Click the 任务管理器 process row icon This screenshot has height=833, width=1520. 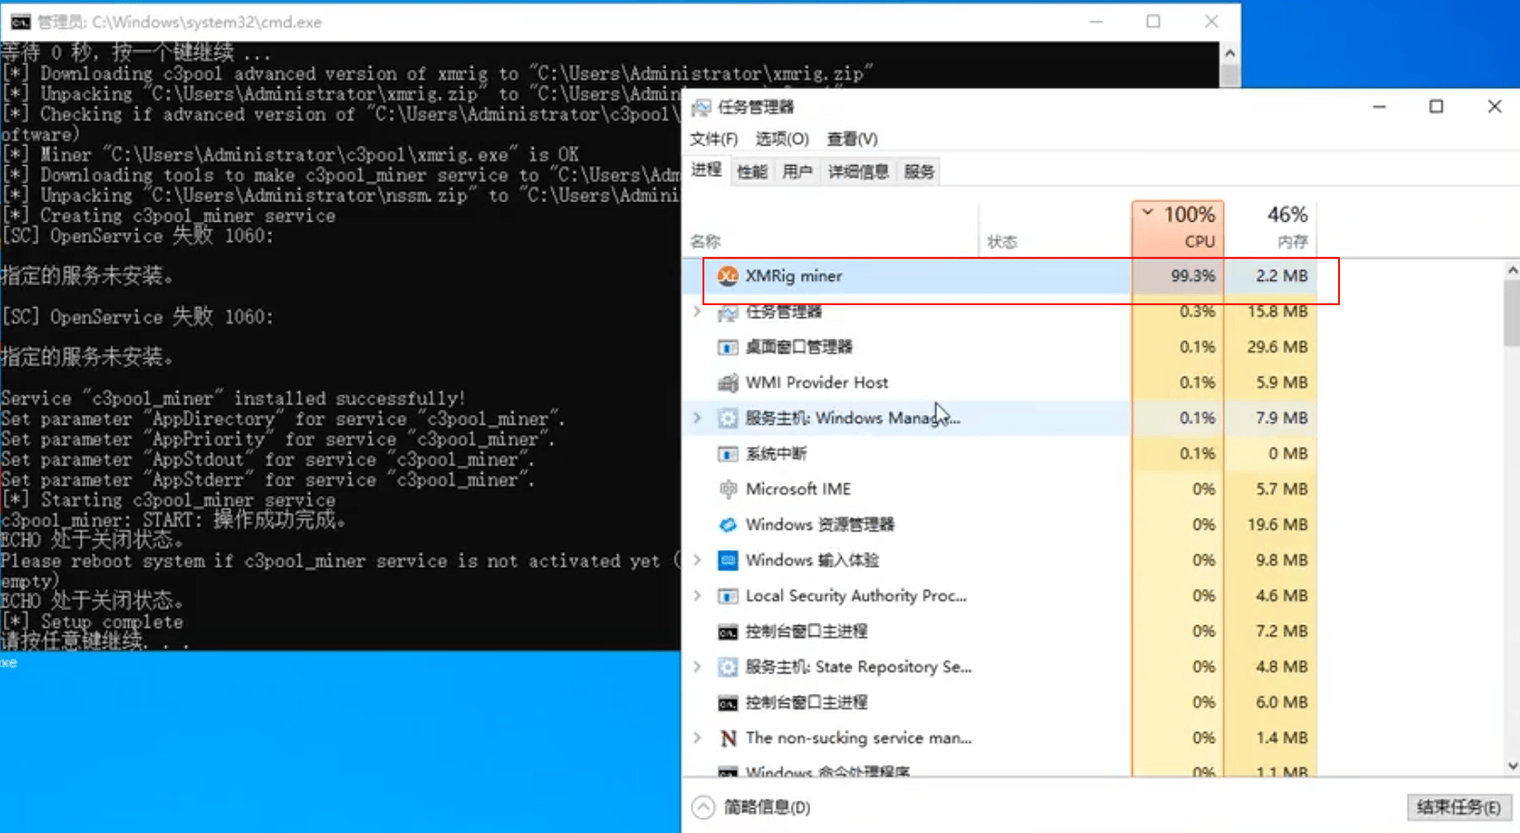point(728,312)
